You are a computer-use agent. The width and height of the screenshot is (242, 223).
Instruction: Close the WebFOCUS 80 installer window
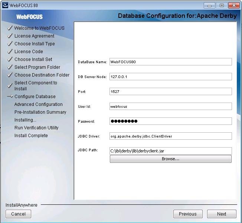coord(234,6)
